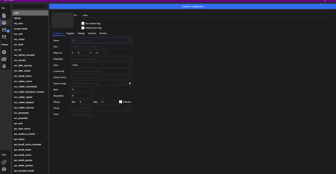Click the Visual input field
The height and width of the screenshot is (174, 336).
point(98,108)
